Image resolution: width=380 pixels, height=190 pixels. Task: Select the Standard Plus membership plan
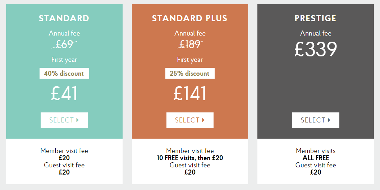pos(190,120)
